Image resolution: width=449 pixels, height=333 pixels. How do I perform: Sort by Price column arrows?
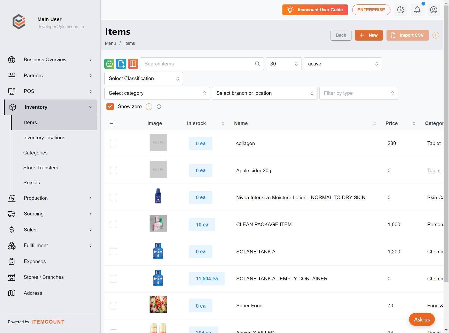point(414,124)
